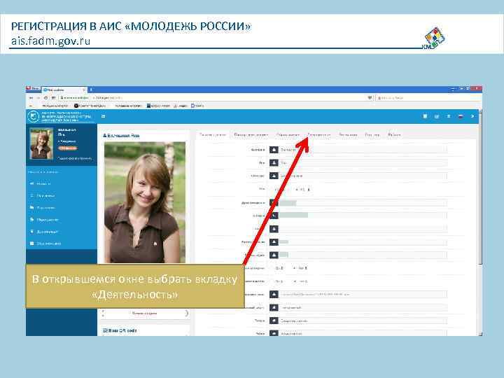Click the large profile photo

(x=145, y=202)
